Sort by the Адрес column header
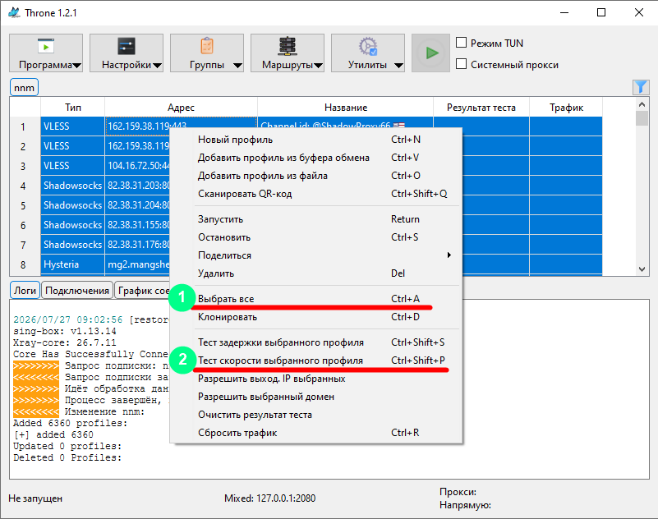Viewport: 658px width, 519px height. click(x=181, y=108)
